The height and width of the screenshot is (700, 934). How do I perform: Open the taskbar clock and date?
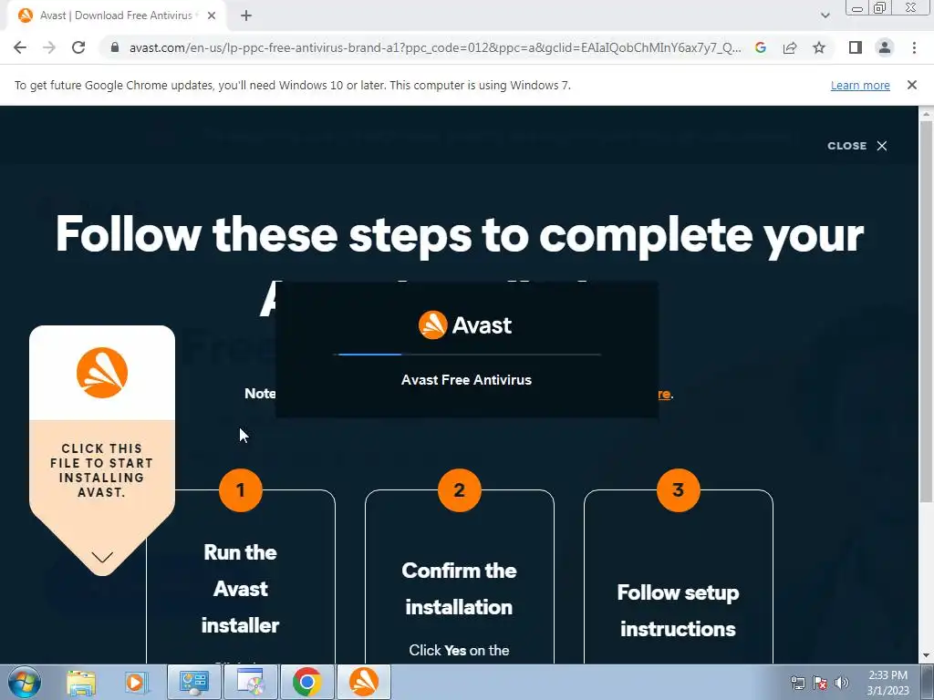888,683
